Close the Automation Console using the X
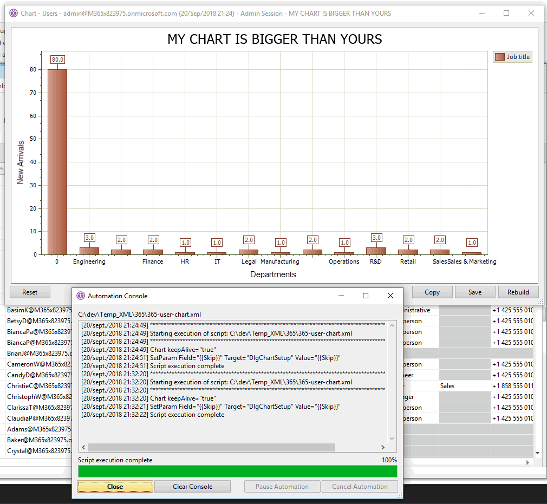The width and height of the screenshot is (547, 504). coord(390,296)
